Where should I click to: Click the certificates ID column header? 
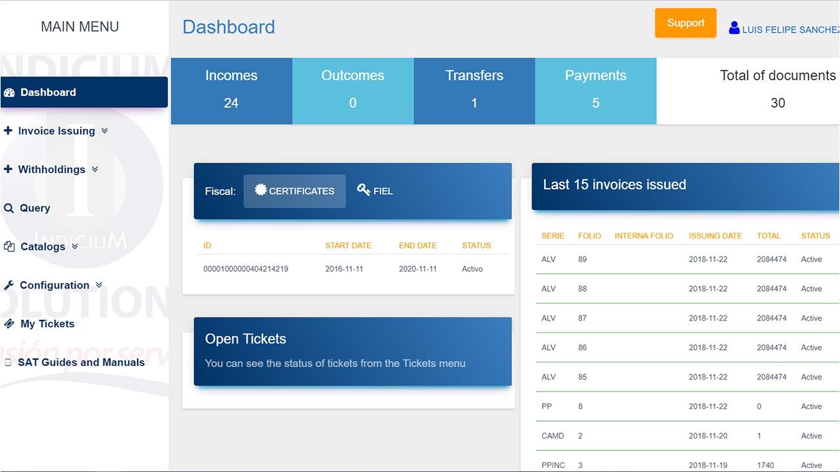click(207, 246)
